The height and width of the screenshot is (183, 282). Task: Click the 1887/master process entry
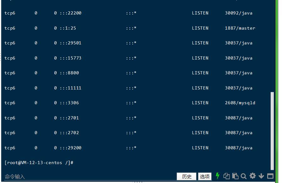(240, 28)
